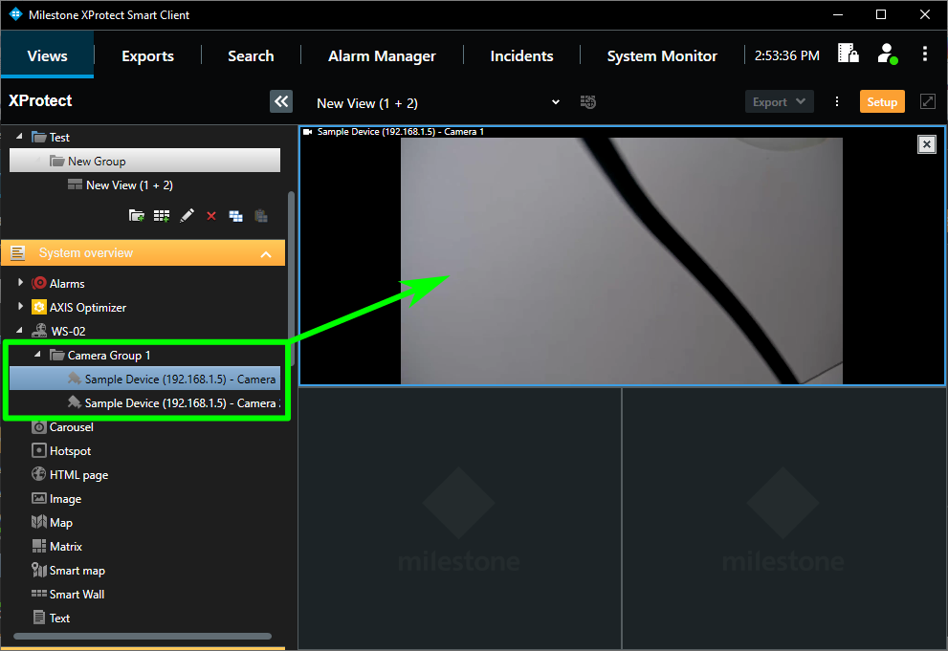The image size is (948, 651).
Task: Select Smart Wall in System overview
Action: 77,594
